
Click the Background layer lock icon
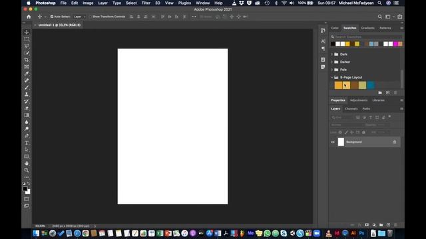pos(395,142)
